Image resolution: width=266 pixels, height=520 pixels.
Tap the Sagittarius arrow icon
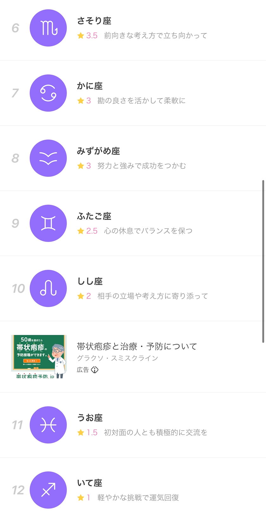pos(48,490)
